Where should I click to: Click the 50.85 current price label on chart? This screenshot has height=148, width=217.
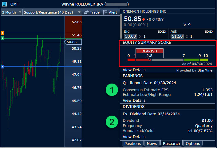(73, 42)
